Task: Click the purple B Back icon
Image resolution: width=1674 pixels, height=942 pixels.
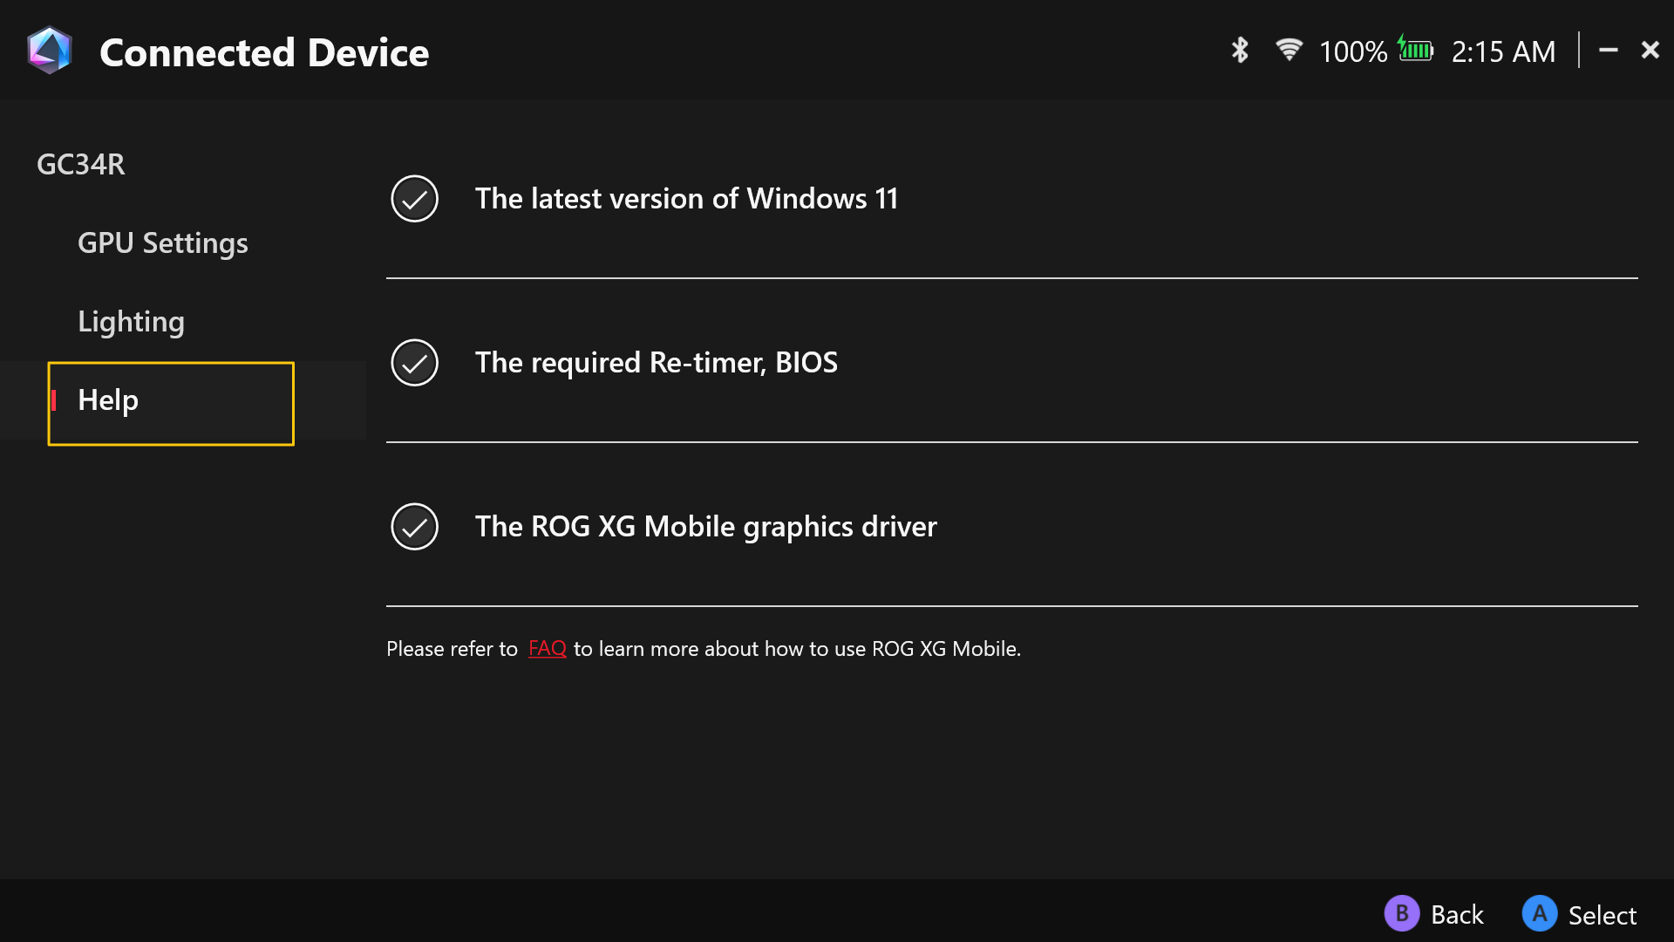Action: click(x=1401, y=913)
